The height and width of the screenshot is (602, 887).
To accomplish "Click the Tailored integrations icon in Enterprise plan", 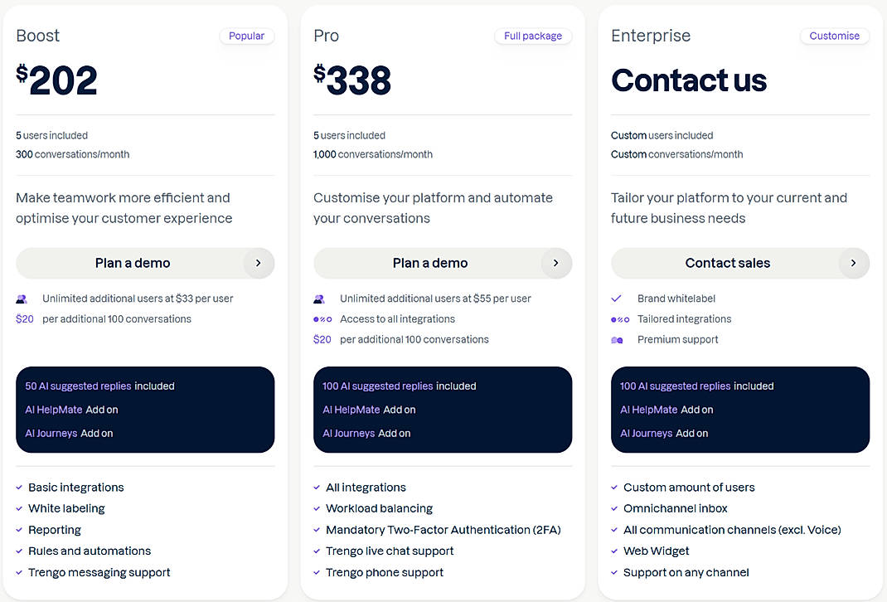I will coord(618,318).
